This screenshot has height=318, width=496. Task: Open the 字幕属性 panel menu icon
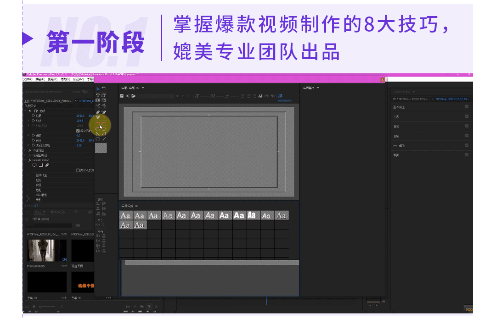pyautogui.click(x=318, y=88)
